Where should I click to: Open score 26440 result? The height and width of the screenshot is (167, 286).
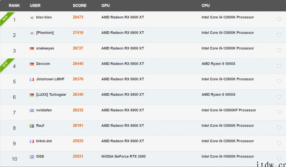[x=78, y=64]
